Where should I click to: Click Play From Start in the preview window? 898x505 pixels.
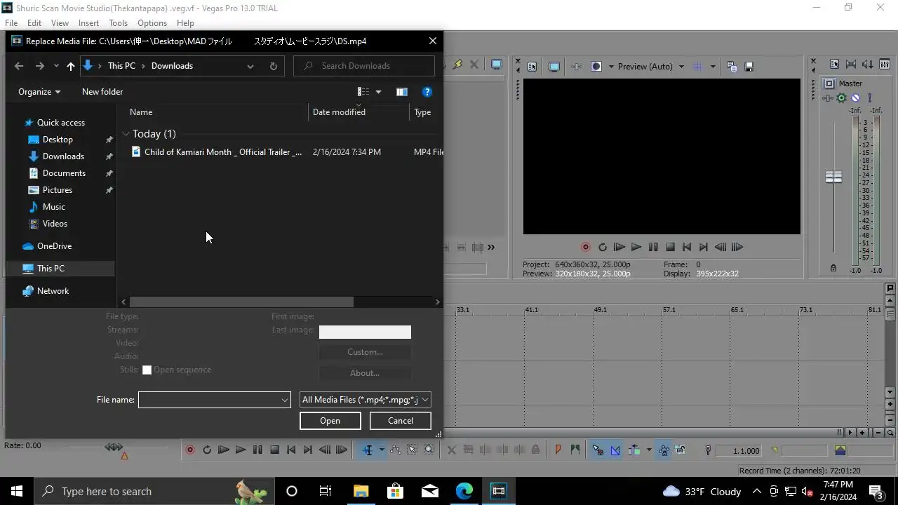coord(619,247)
